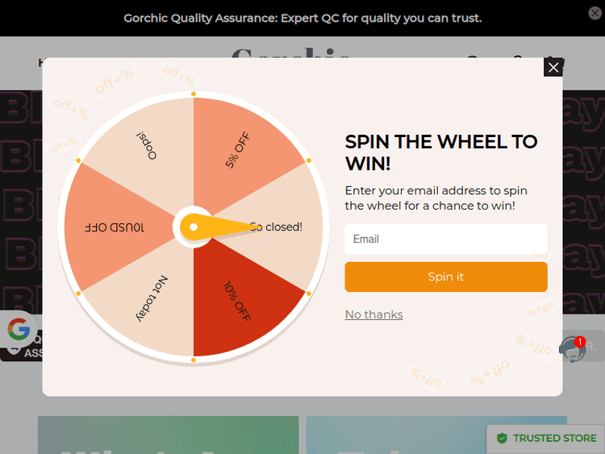605x454 pixels.
Task: Open the teal product banner thumbnail
Action: tap(395, 435)
